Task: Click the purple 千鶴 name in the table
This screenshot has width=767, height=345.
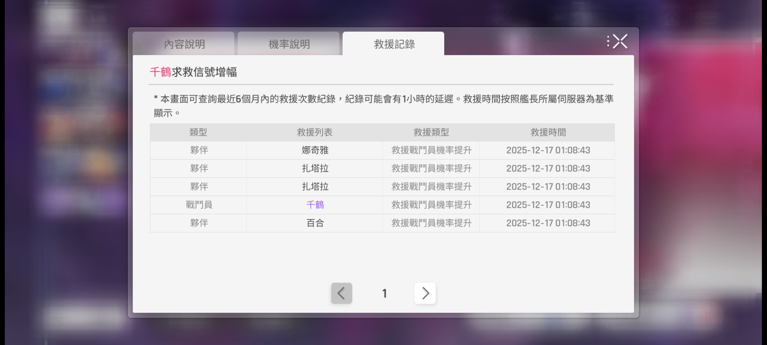Action: click(315, 205)
